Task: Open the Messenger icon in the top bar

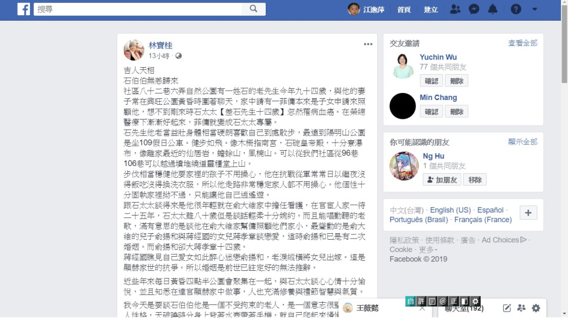Action: pyautogui.click(x=474, y=9)
